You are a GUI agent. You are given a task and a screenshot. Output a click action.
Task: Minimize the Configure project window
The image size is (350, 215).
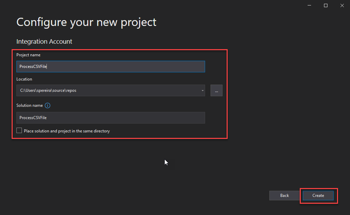tap(310, 5)
